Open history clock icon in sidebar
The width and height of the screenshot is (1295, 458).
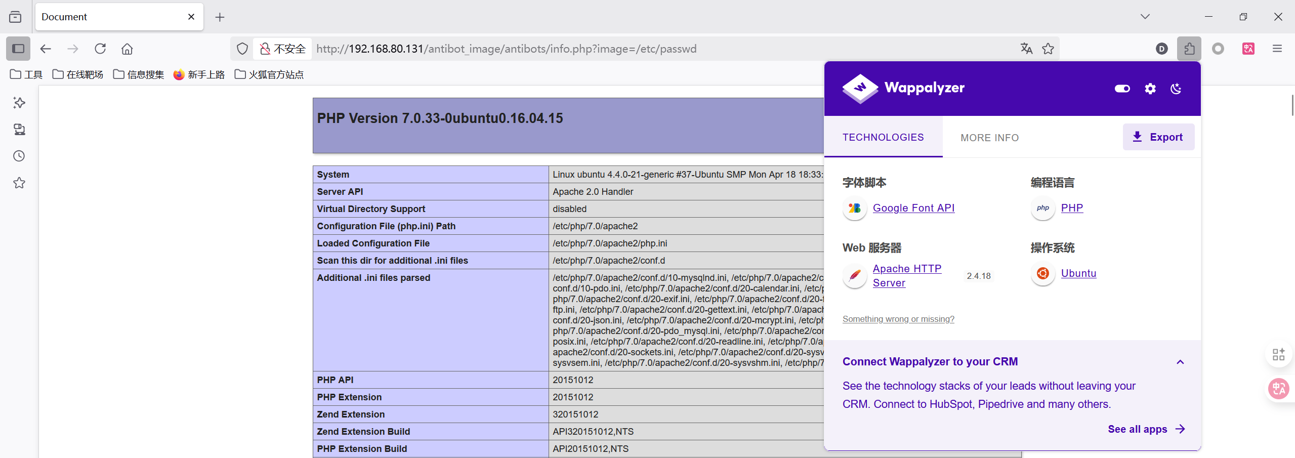pos(19,156)
